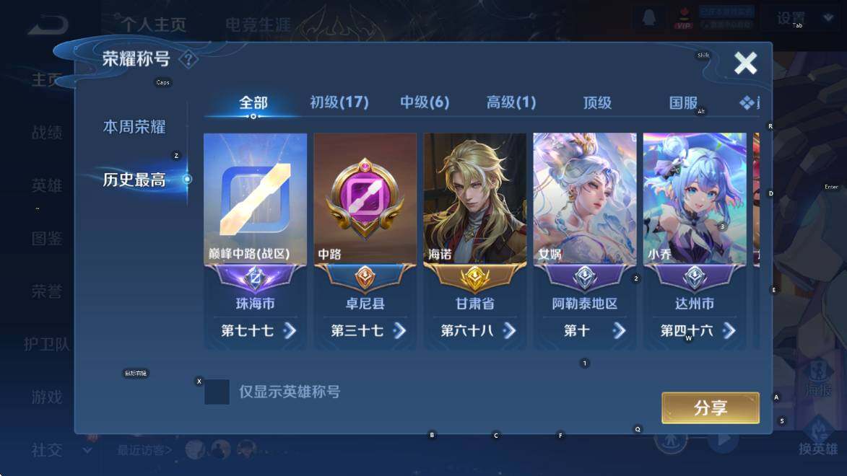
Task: Click the back arrow icon
Action: point(48,25)
